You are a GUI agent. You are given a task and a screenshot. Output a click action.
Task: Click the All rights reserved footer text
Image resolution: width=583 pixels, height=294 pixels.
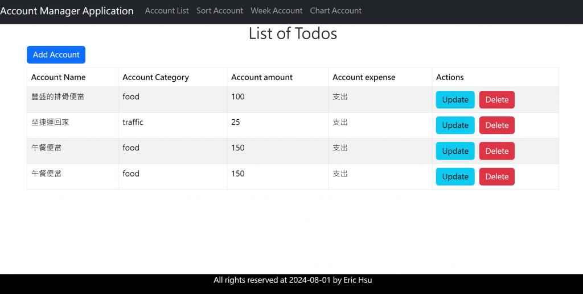coord(293,280)
